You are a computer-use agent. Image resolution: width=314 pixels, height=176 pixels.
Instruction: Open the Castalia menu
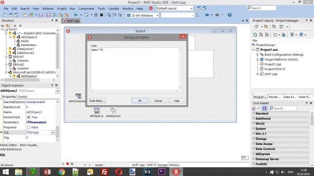pyautogui.click(x=113, y=9)
